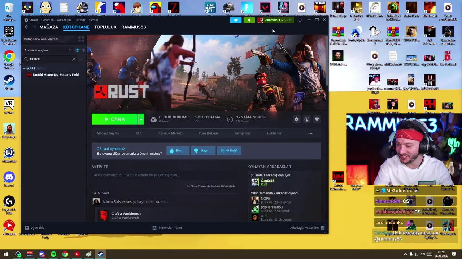Open the Görünüm menu
Viewport: 462px width, 259px height.
click(x=47, y=20)
